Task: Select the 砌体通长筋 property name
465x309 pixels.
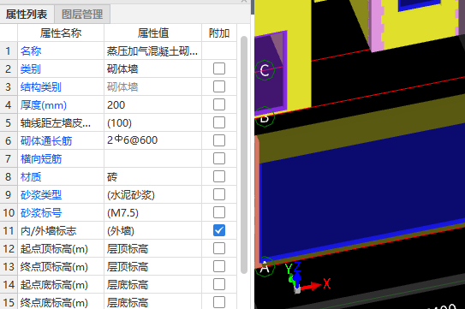Action: tap(46, 141)
